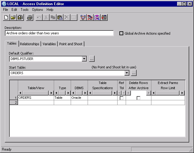194x153 pixels.
Task: Click the Oracle DBMS cell
Action: point(79,98)
